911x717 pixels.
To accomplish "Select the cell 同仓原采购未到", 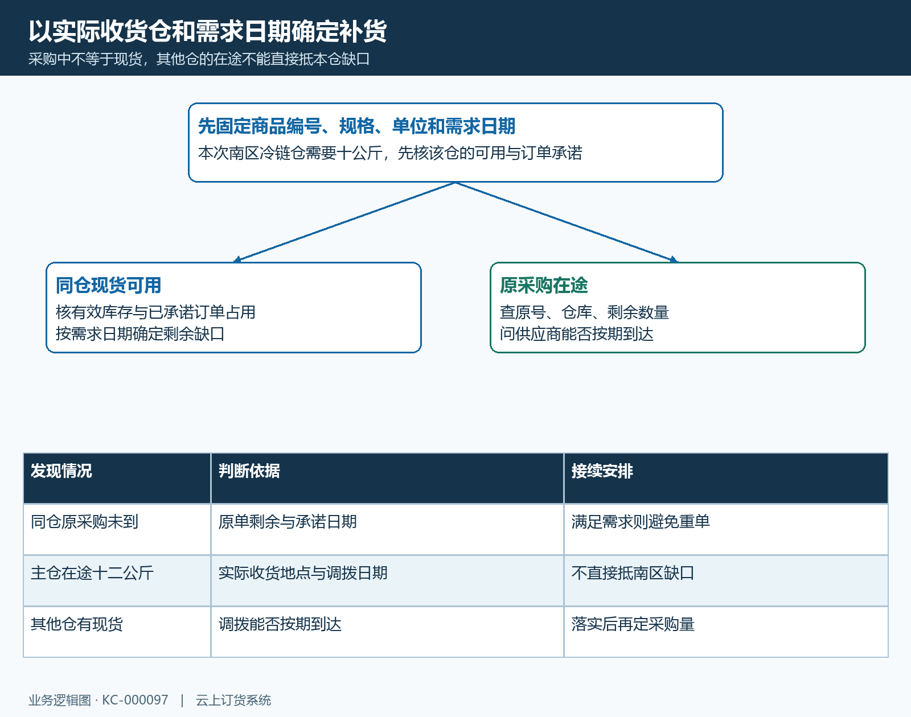I will [x=117, y=530].
